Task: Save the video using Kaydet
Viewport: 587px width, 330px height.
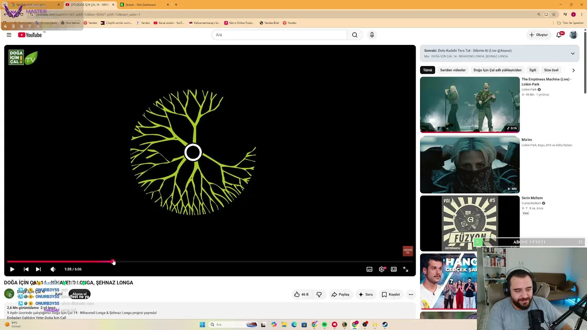Action: 391,294
